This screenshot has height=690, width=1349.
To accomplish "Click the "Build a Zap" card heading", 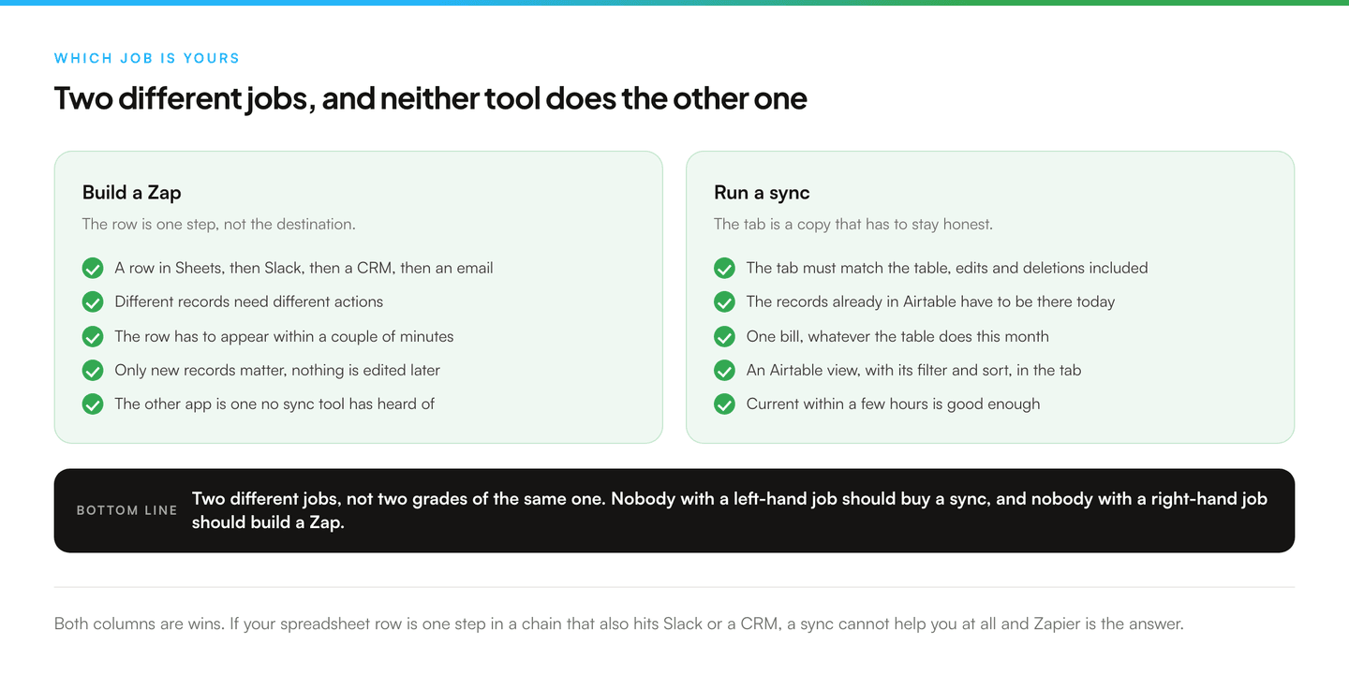I will 132,193.
